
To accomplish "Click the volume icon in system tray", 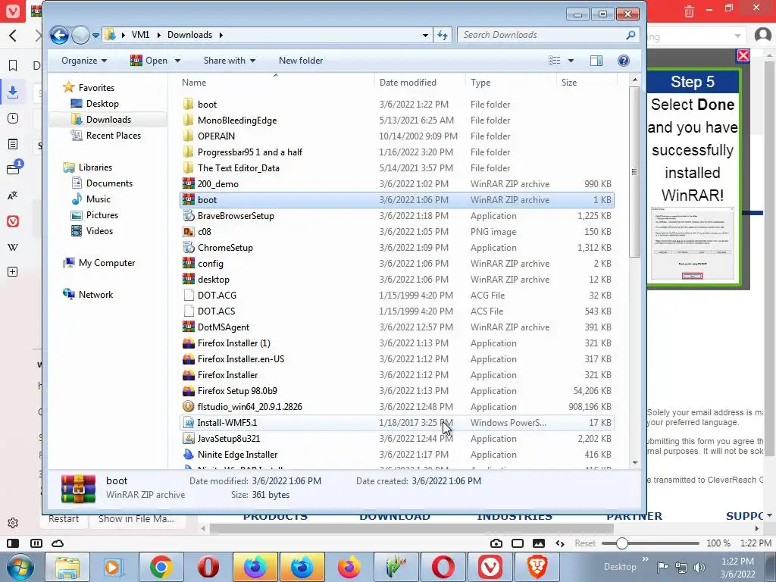I will (699, 567).
